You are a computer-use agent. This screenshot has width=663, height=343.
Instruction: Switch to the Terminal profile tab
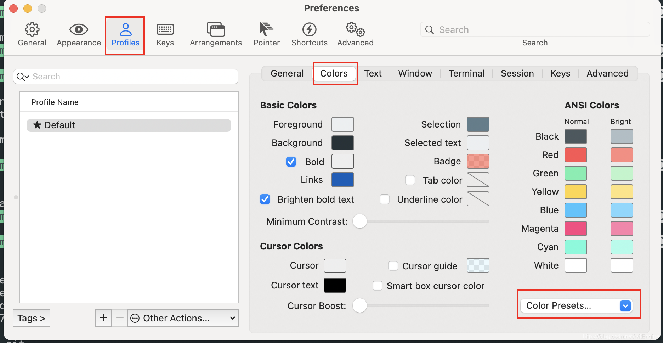[466, 73]
